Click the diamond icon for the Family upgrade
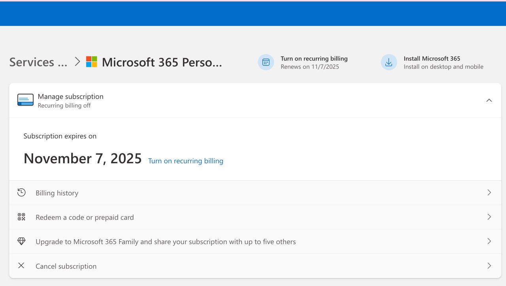 [x=21, y=241]
